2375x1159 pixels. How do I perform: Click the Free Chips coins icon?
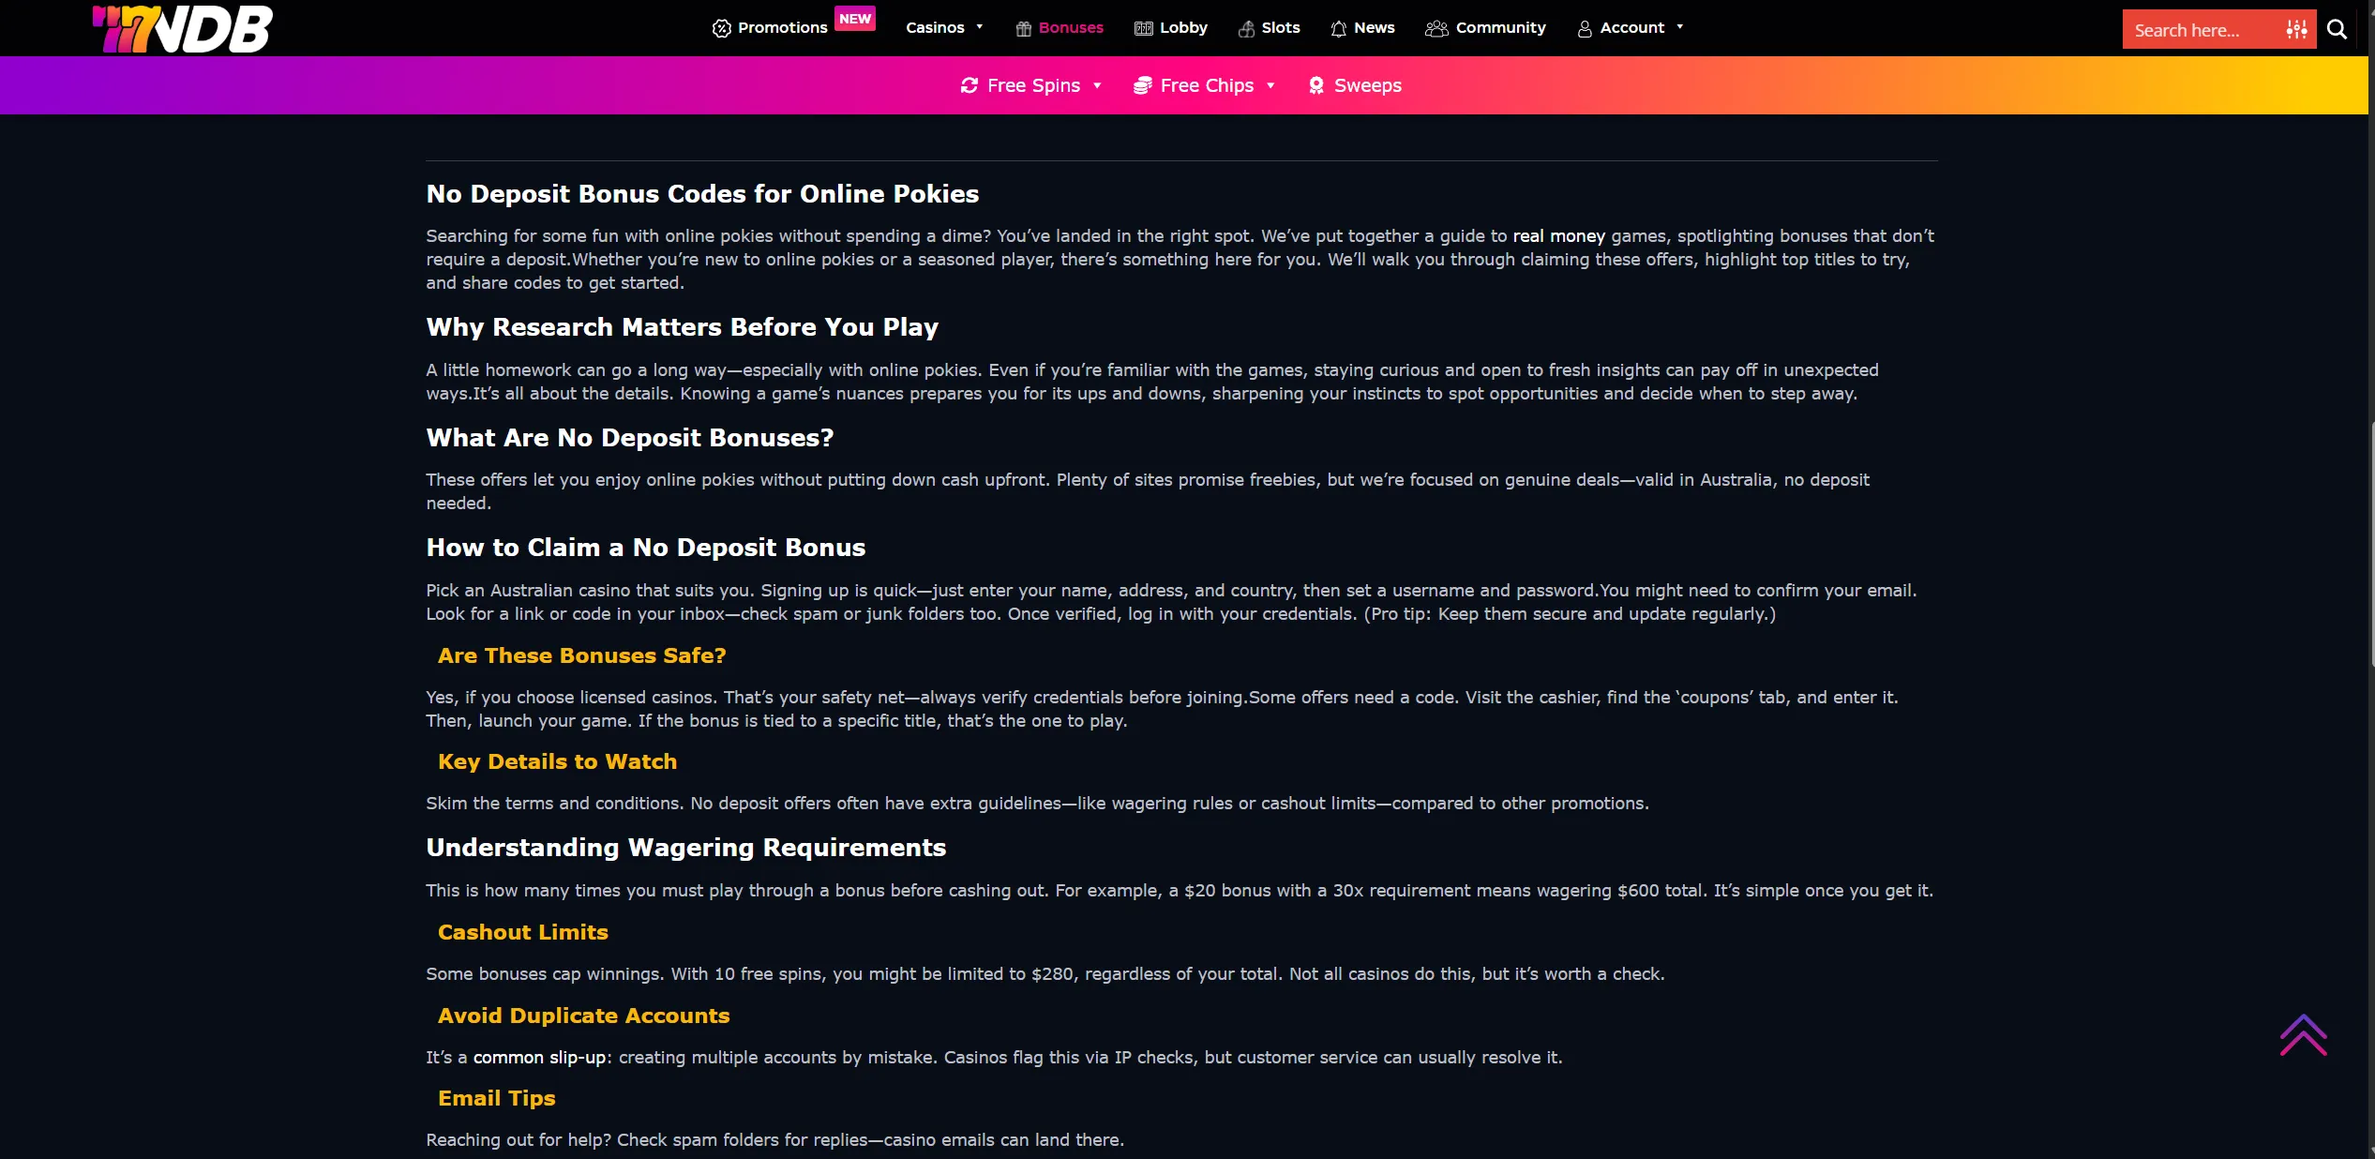1142,85
